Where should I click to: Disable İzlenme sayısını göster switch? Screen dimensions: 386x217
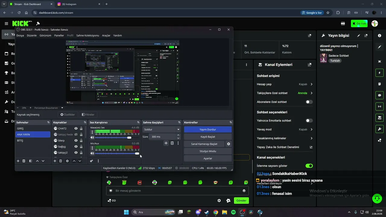(309, 166)
